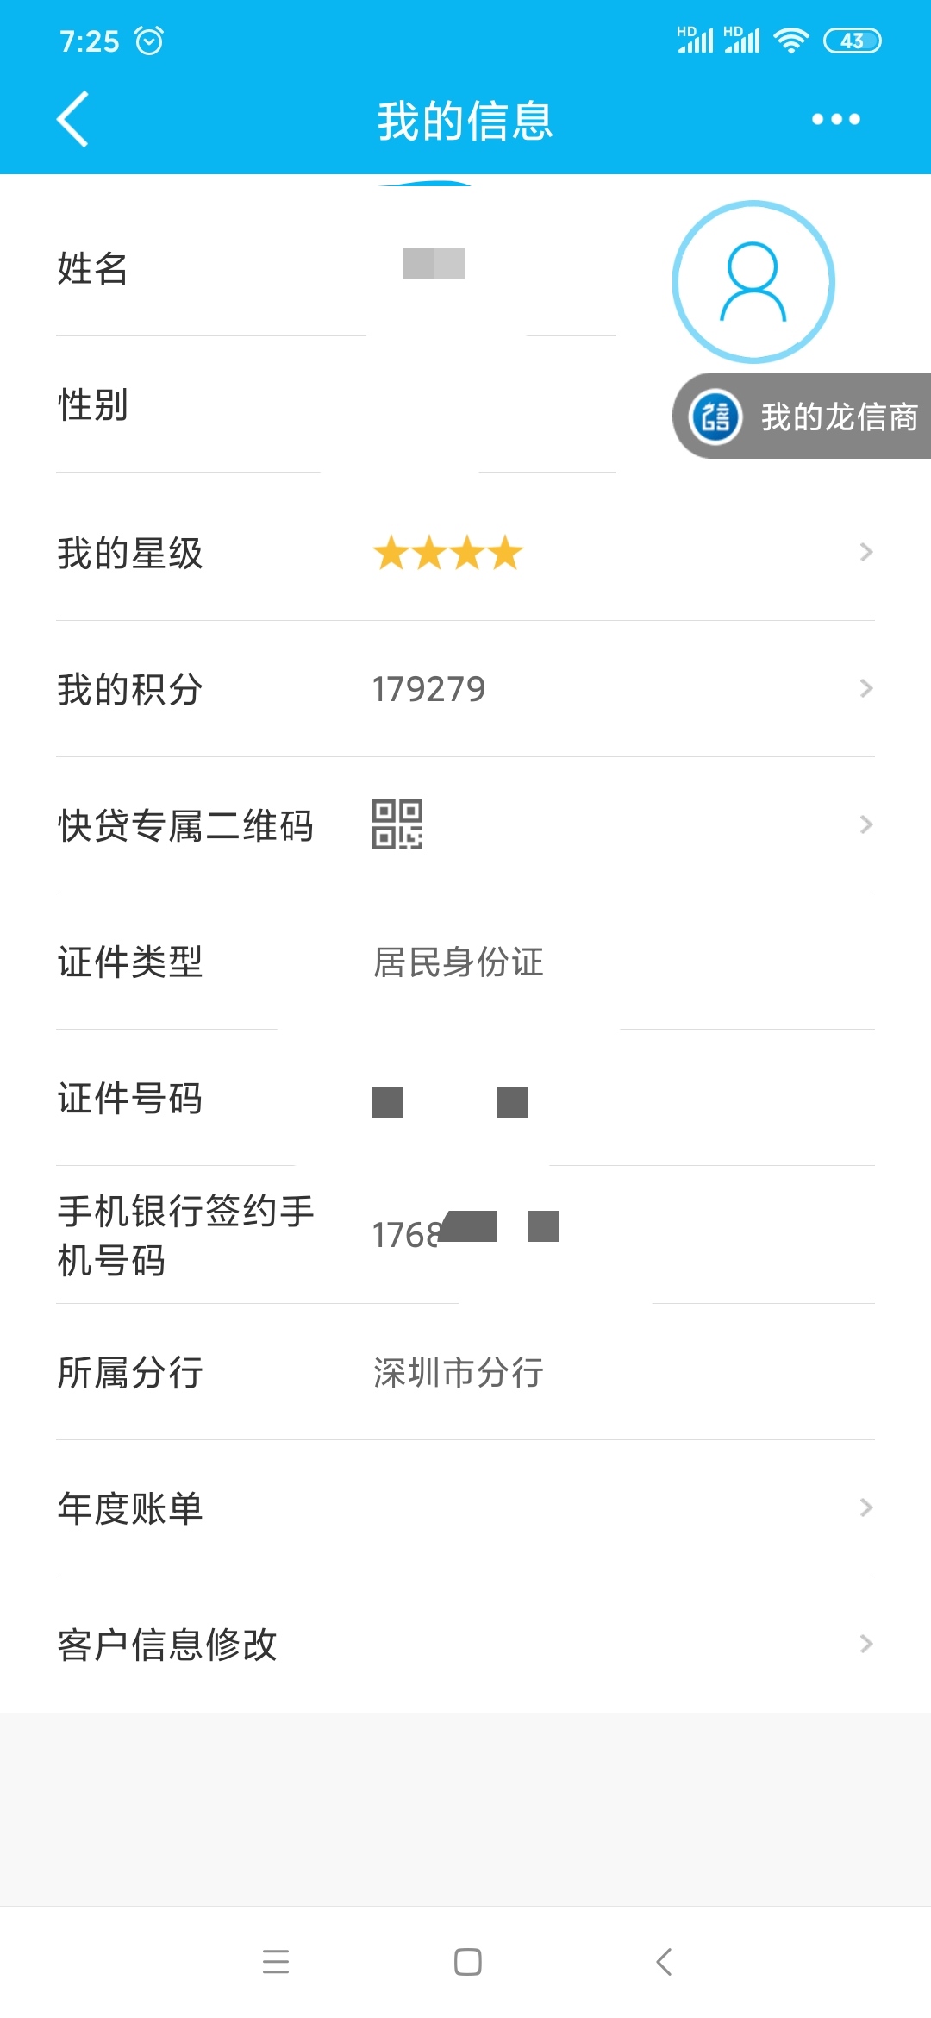
Task: Tap the QR code icon
Action: (397, 824)
